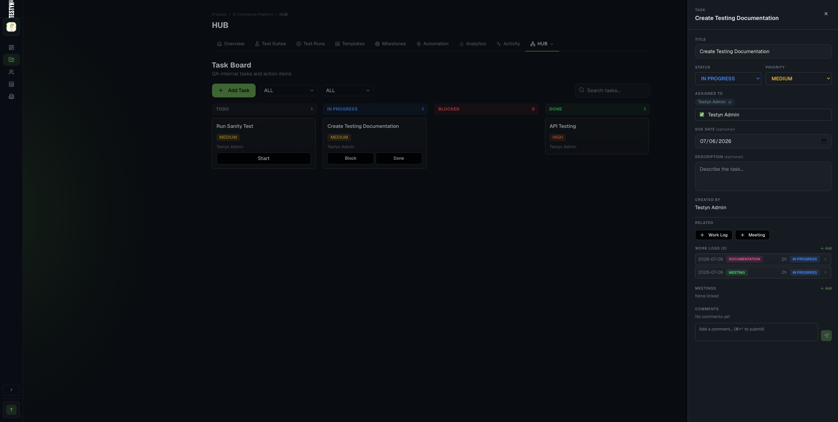Screen dimensions: 838x422
Task: Mark Create Testing Documentation as Done
Action: pyautogui.click(x=399, y=158)
